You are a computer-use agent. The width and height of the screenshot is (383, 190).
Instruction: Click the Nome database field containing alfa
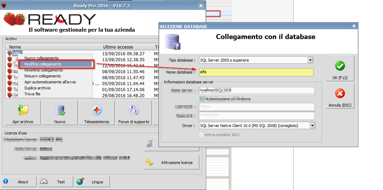tap(256, 72)
